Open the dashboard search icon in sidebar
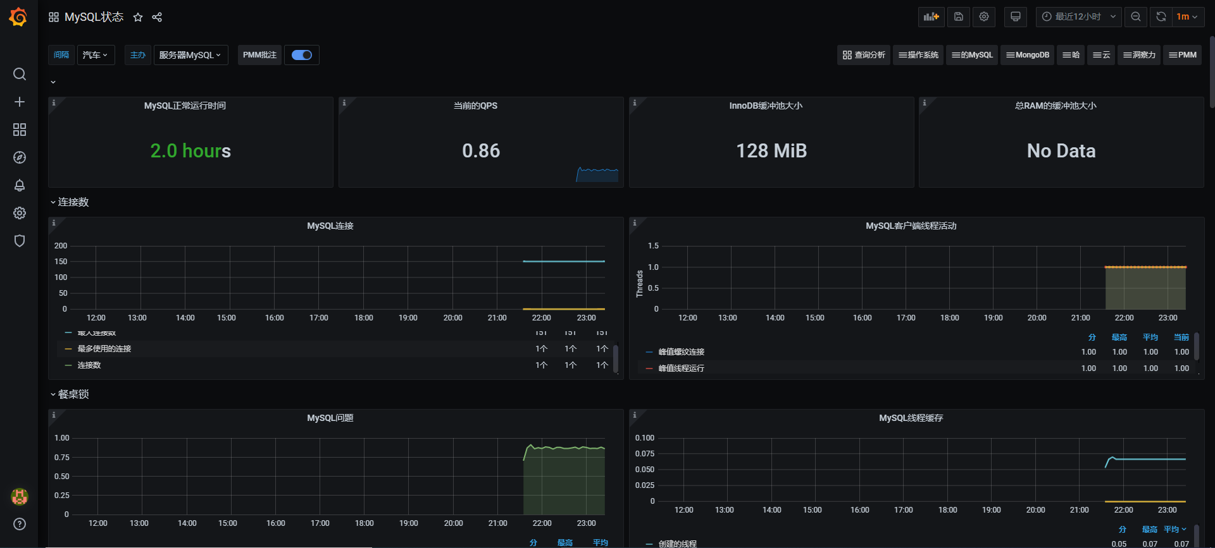Image resolution: width=1215 pixels, height=548 pixels. pyautogui.click(x=20, y=74)
